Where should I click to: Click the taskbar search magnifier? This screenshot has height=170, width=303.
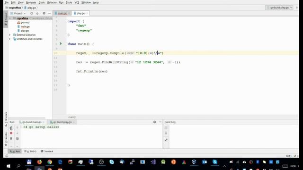18,166
